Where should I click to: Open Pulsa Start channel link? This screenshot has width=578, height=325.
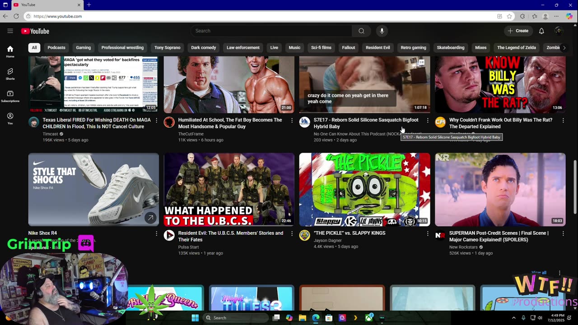(x=188, y=247)
